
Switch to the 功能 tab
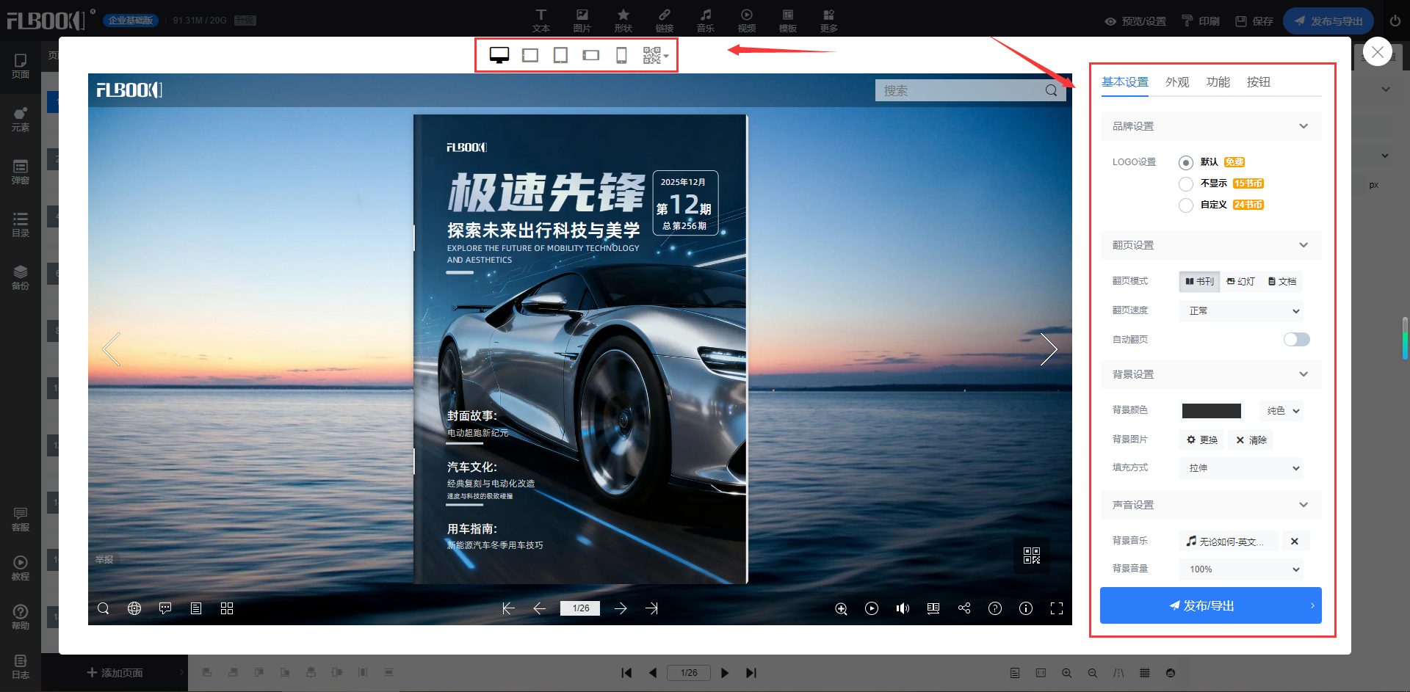1218,82
